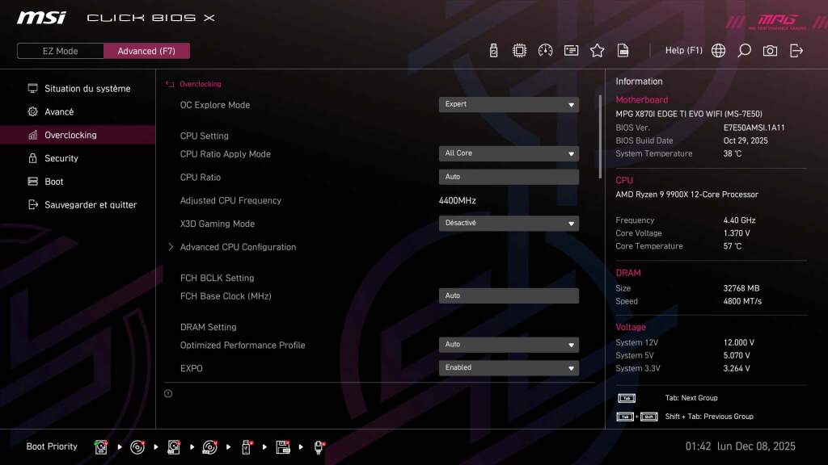
Task: Open the Optimized Performance Profile dropdown
Action: tap(509, 345)
